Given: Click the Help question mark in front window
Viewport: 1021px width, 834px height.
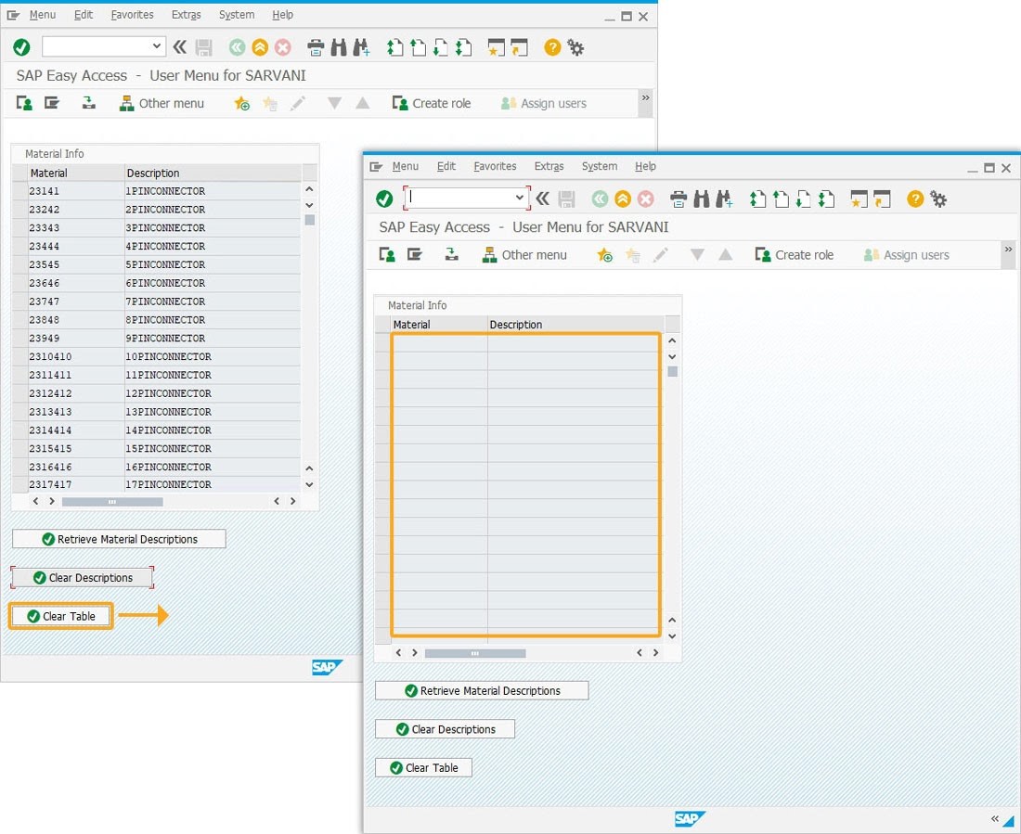Looking at the screenshot, I should click(x=915, y=199).
